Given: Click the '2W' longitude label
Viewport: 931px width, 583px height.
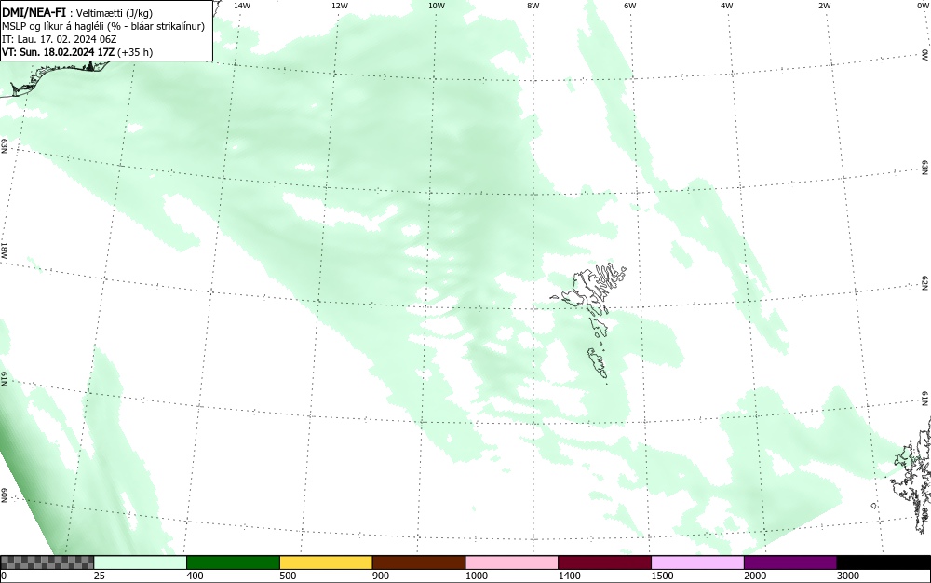Looking at the screenshot, I should click(824, 6).
